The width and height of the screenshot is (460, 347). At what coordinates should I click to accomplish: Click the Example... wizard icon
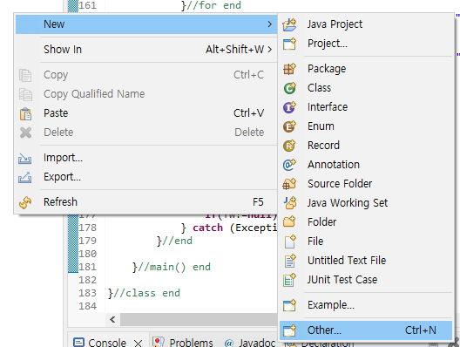coord(289,305)
